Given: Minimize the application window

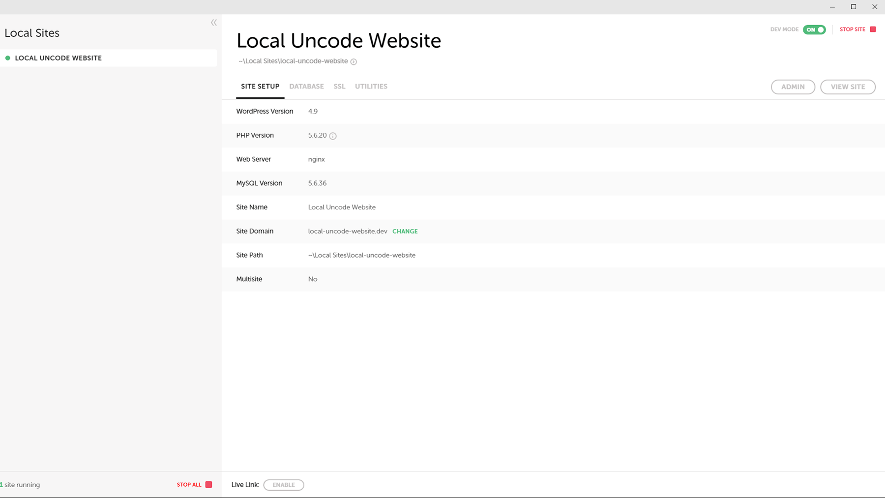Looking at the screenshot, I should click(832, 7).
